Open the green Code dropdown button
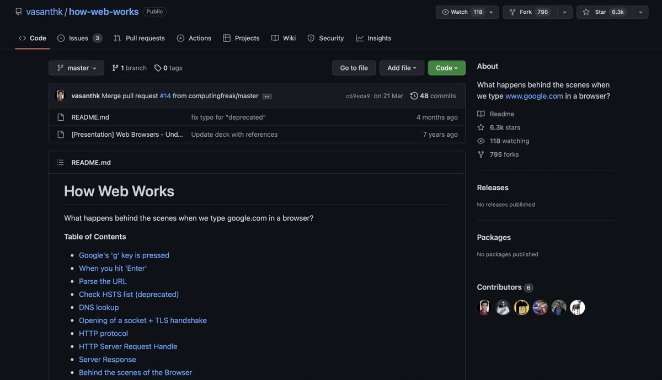Viewport: 662px width, 380px height. pos(447,68)
